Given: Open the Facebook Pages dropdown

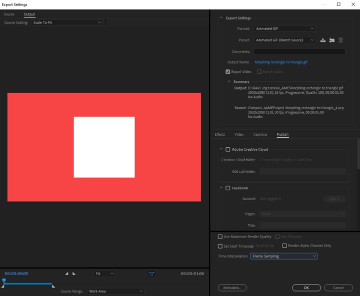Looking at the screenshot, I should click(302, 214).
